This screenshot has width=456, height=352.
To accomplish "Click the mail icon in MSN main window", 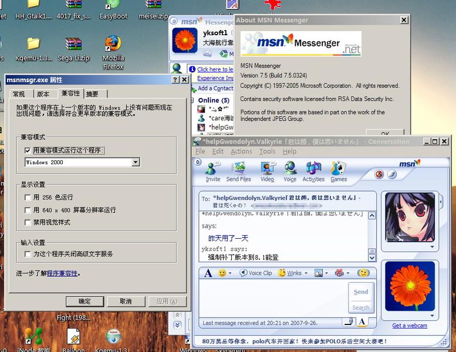I will point(207,53).
